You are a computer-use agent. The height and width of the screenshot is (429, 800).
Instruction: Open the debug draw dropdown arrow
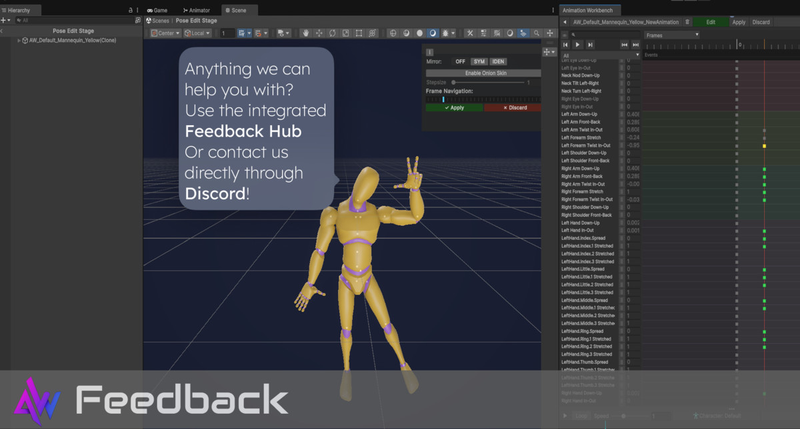pos(453,33)
